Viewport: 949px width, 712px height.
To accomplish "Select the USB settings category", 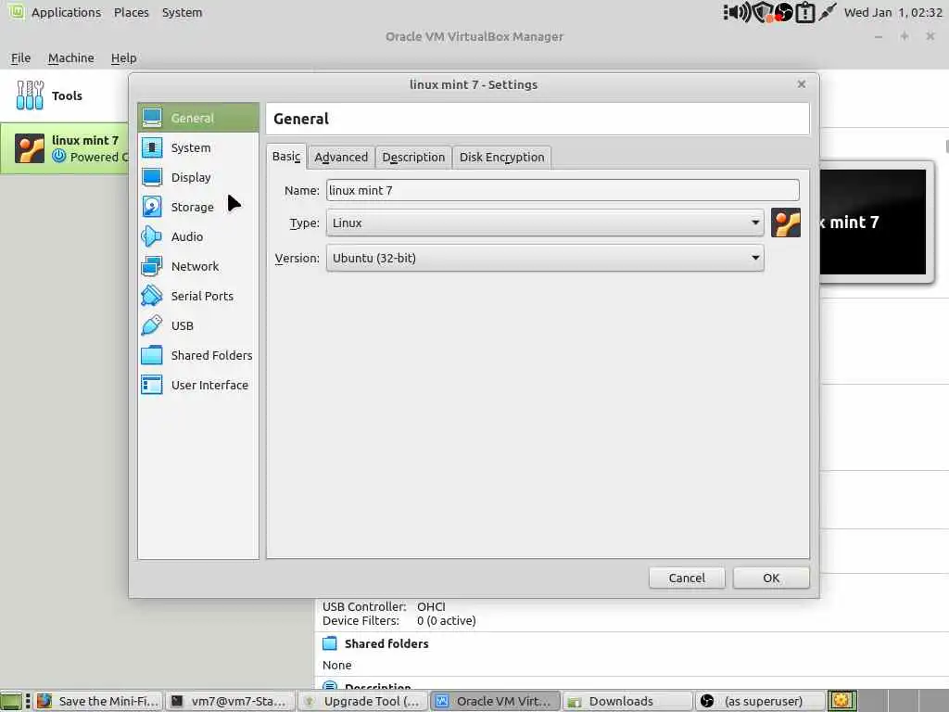I will point(198,325).
